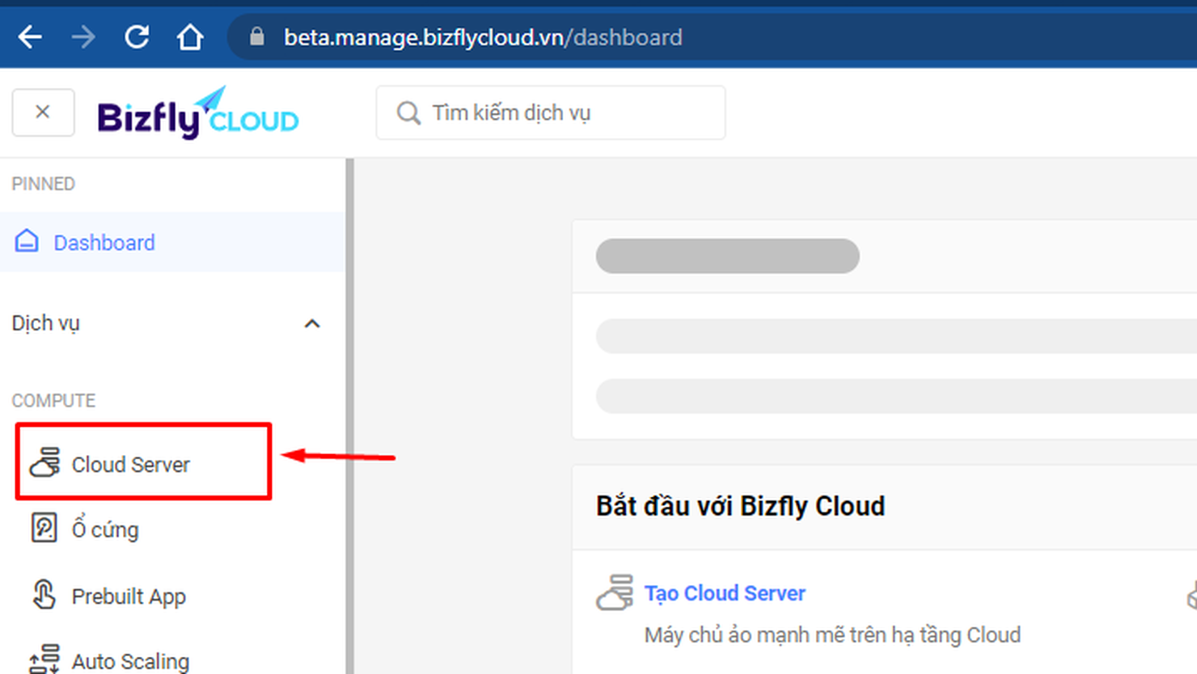Click the Bizfly Cloud logo
This screenshot has height=674, width=1197.
198,114
